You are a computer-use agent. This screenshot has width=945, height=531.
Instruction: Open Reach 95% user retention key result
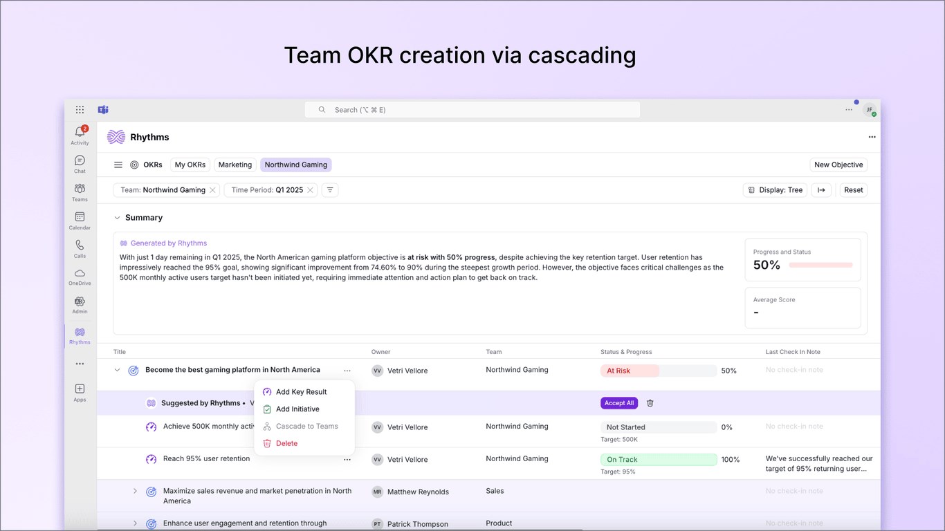[206, 458]
